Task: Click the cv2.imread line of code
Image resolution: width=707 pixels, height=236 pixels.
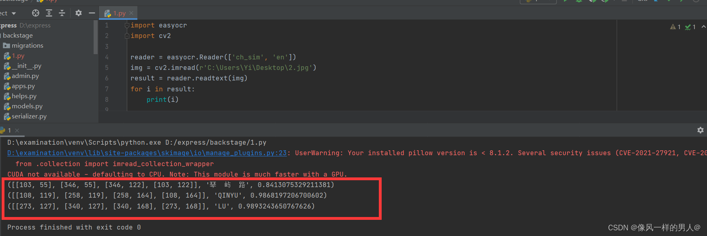Action: 223,67
